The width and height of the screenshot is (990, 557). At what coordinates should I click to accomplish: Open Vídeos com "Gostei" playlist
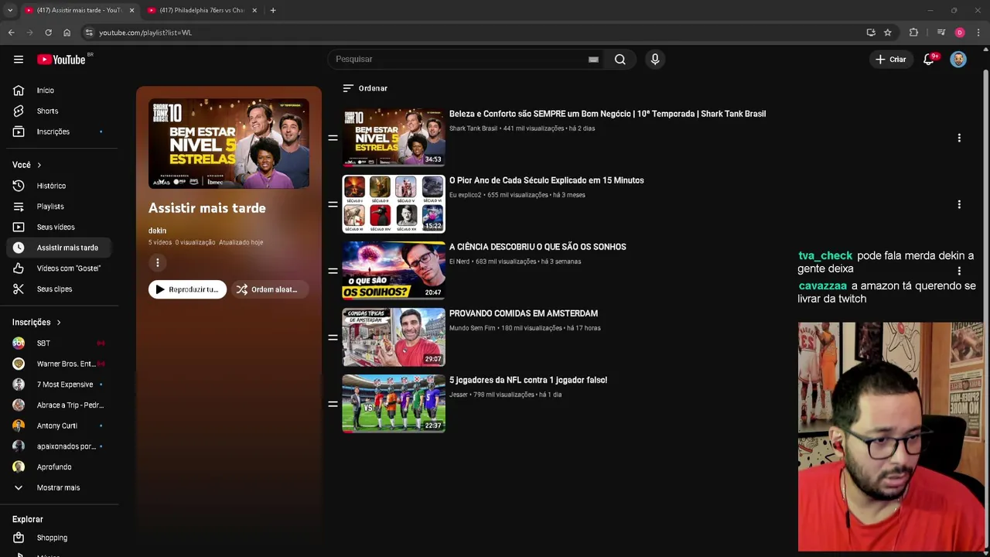[x=60, y=268]
